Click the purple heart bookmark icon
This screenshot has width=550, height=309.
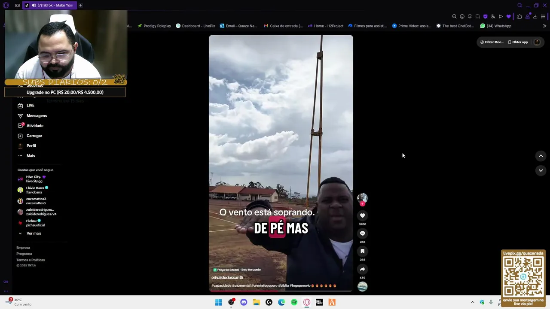pyautogui.click(x=508, y=16)
